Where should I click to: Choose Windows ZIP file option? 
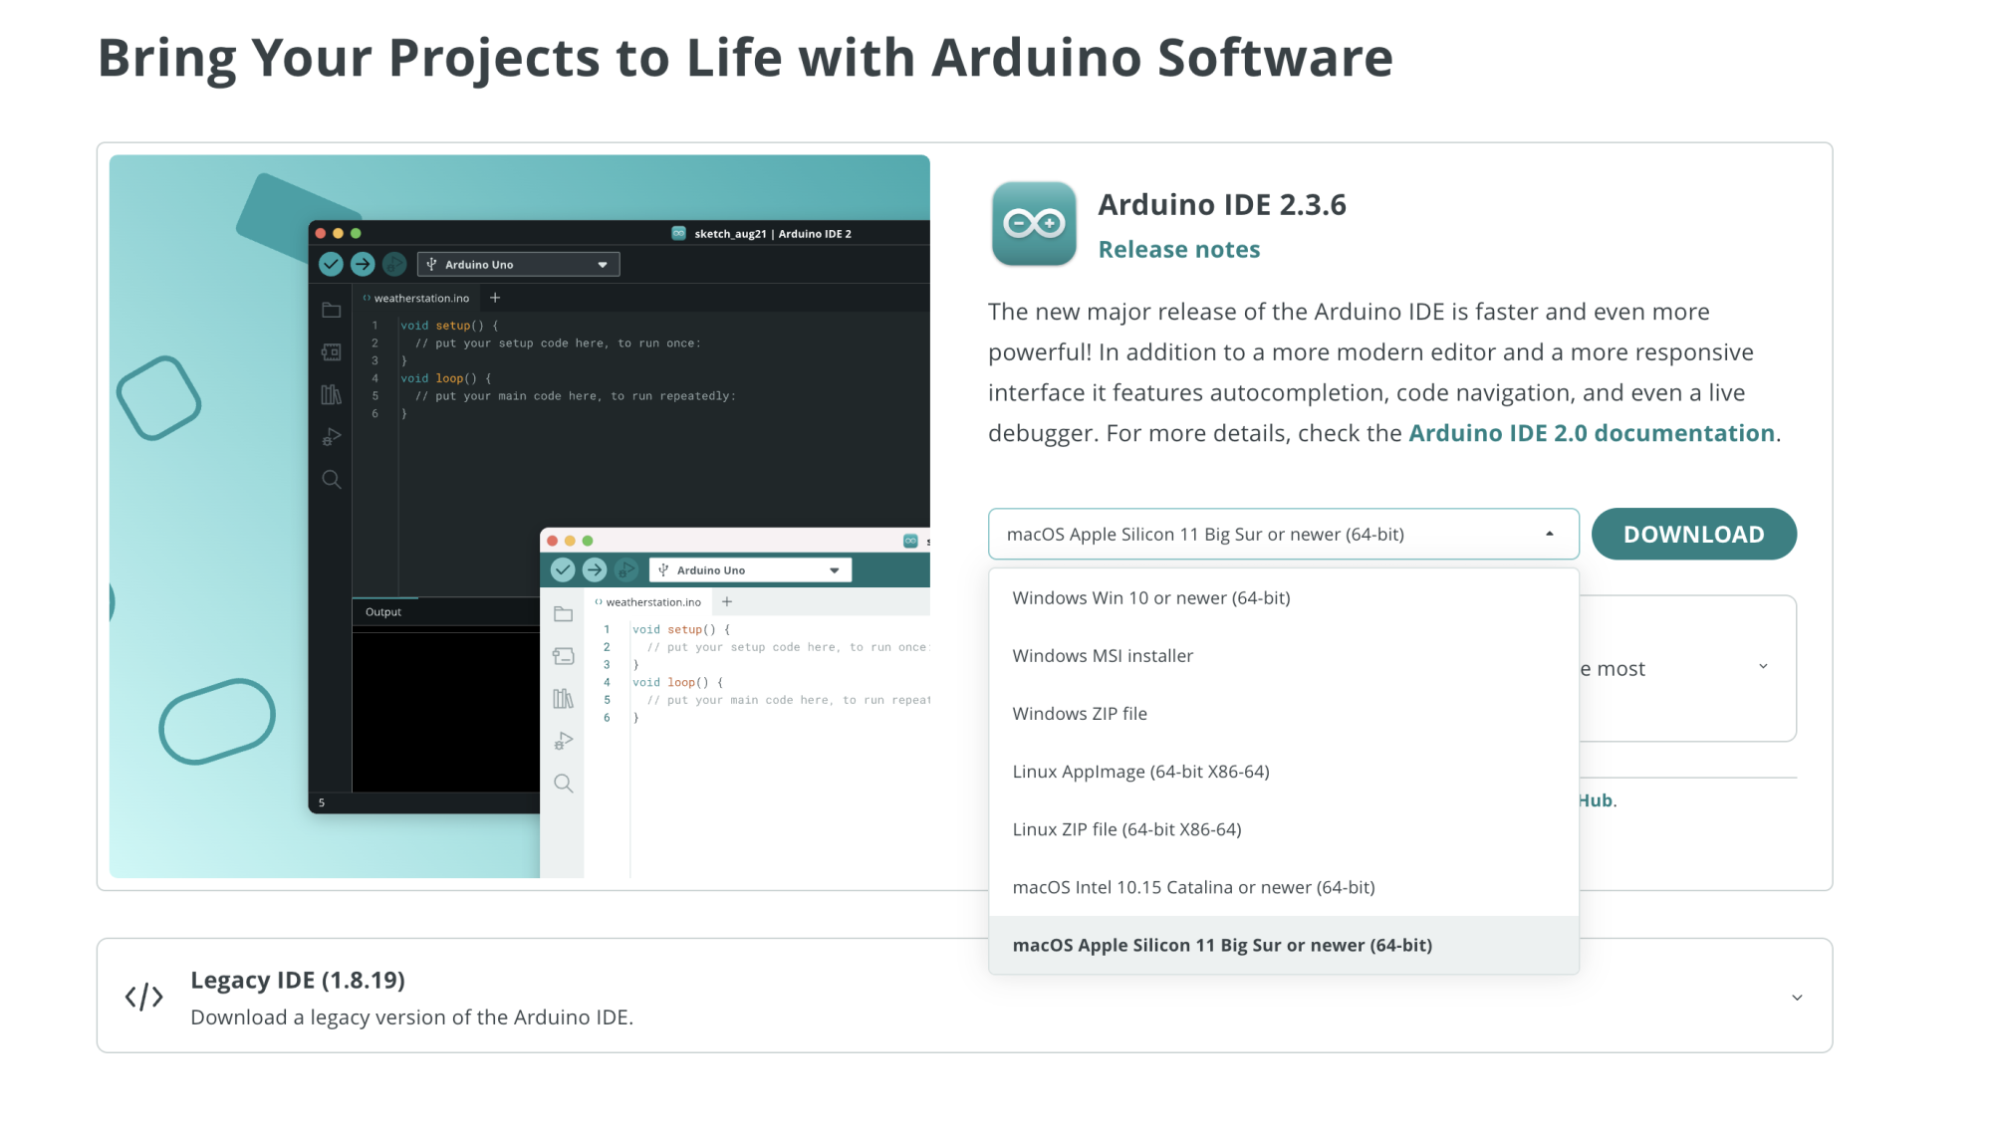[1284, 714]
